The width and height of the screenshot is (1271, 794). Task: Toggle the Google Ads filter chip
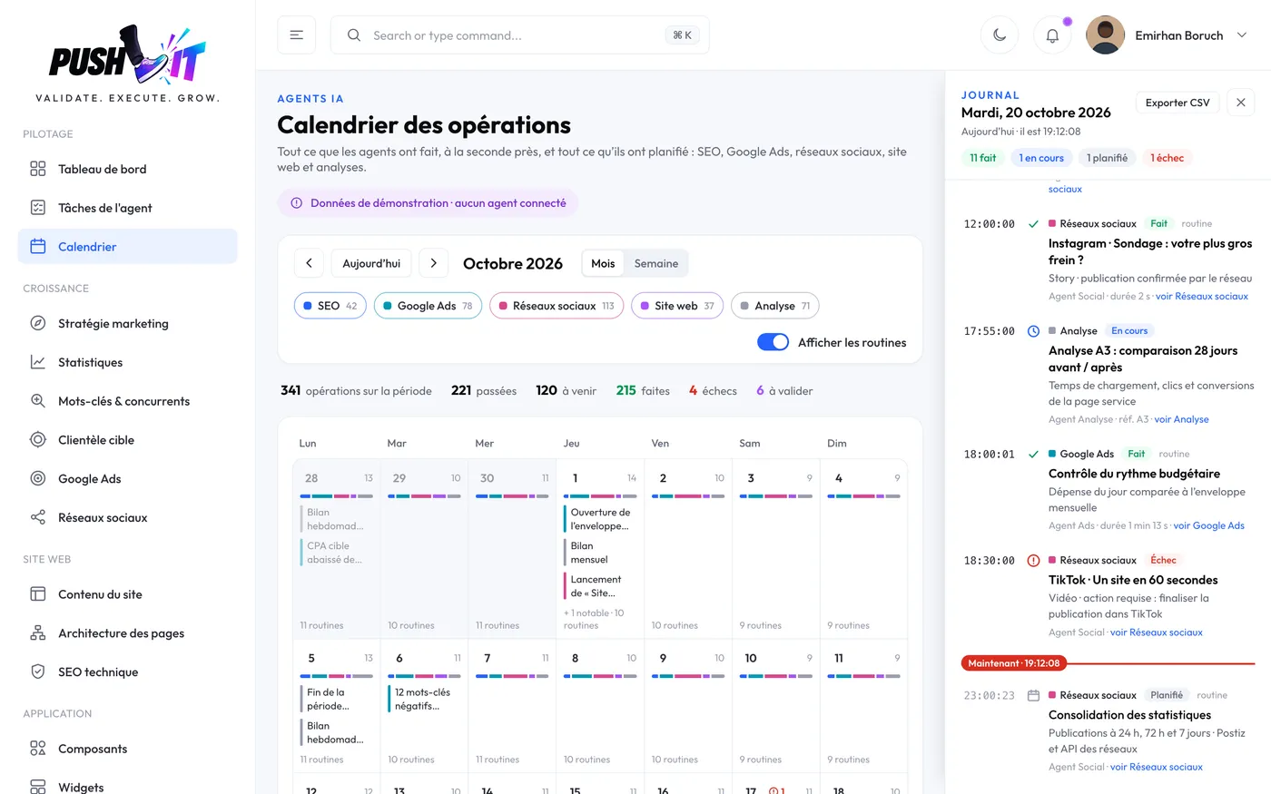(428, 306)
